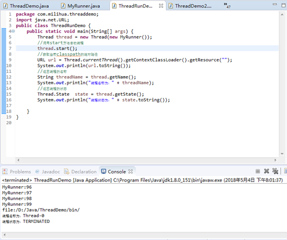Remove the launch with the X icon
The height and width of the screenshot is (240, 287).
pyautogui.click(x=266, y=171)
